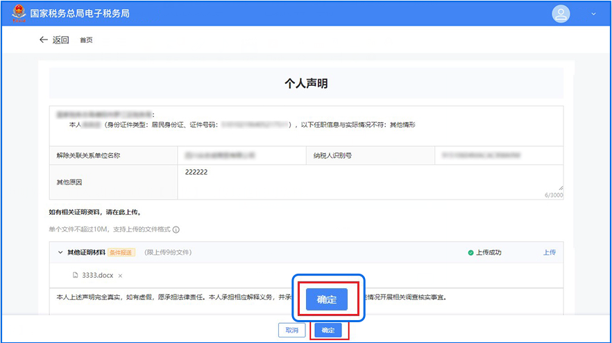
Task: Click the green 上传成功 check icon
Action: (x=470, y=252)
